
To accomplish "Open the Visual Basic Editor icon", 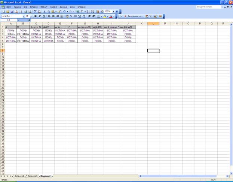I will (147, 16).
